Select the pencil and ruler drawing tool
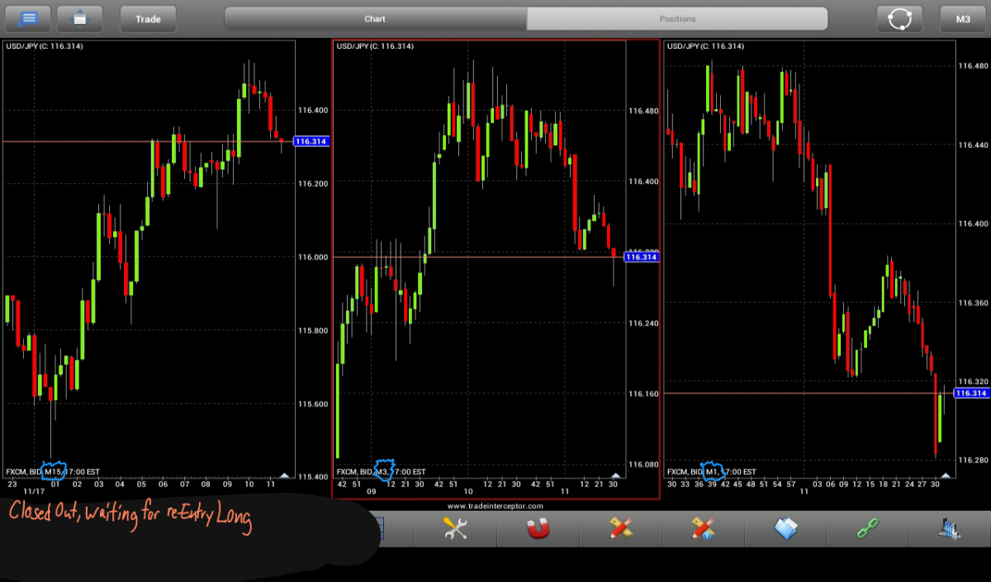The height and width of the screenshot is (582, 991). 620,528
